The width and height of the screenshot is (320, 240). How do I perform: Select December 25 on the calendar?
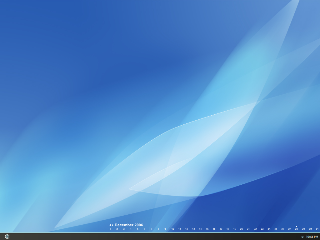tap(276, 229)
